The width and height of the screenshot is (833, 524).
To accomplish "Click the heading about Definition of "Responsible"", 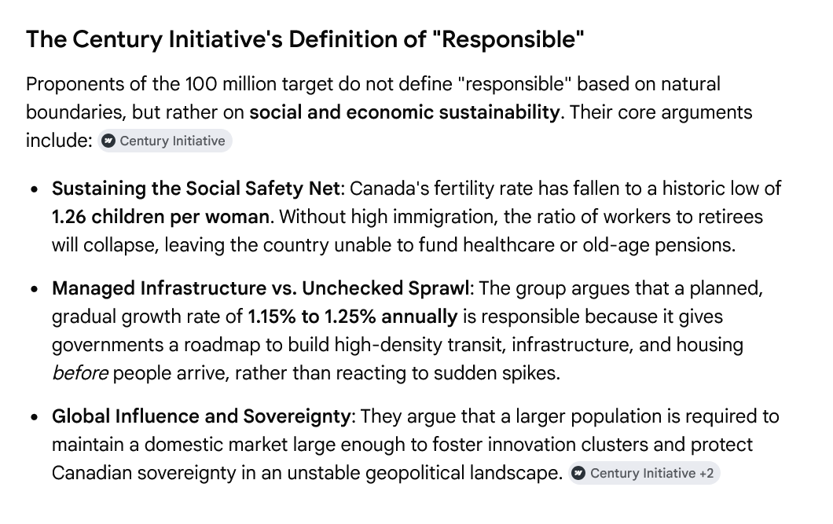I will point(305,39).
